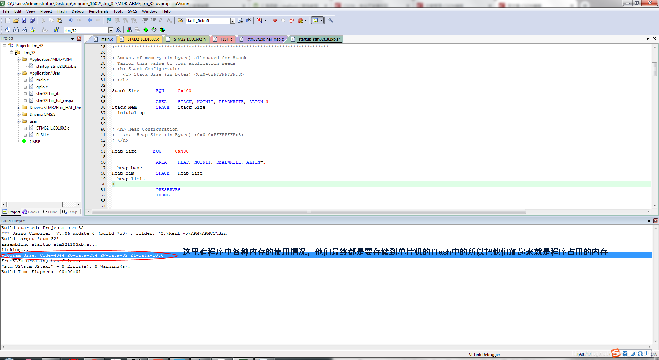This screenshot has height=360, width=659.
Task: Switch to Functions panel tab
Action: (x=51, y=212)
